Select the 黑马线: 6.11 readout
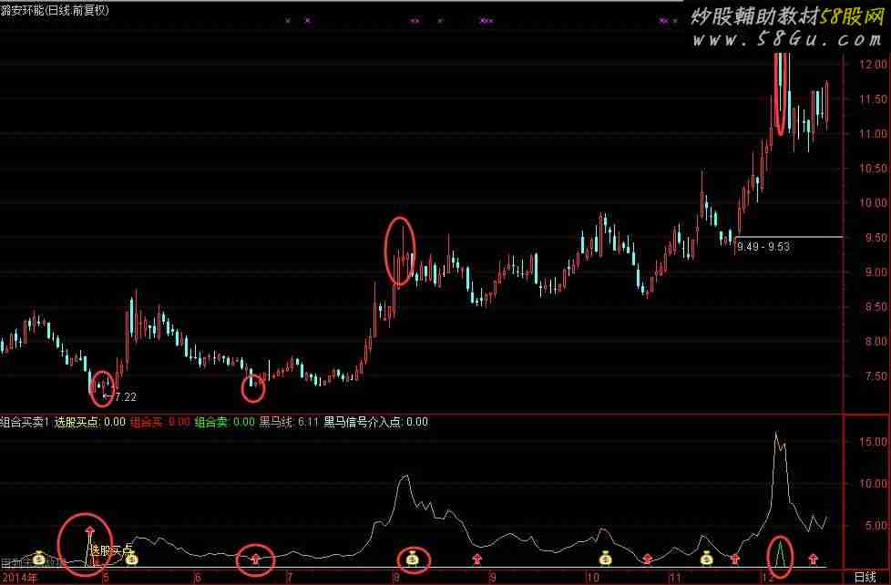Image resolution: width=891 pixels, height=585 pixels. [289, 423]
